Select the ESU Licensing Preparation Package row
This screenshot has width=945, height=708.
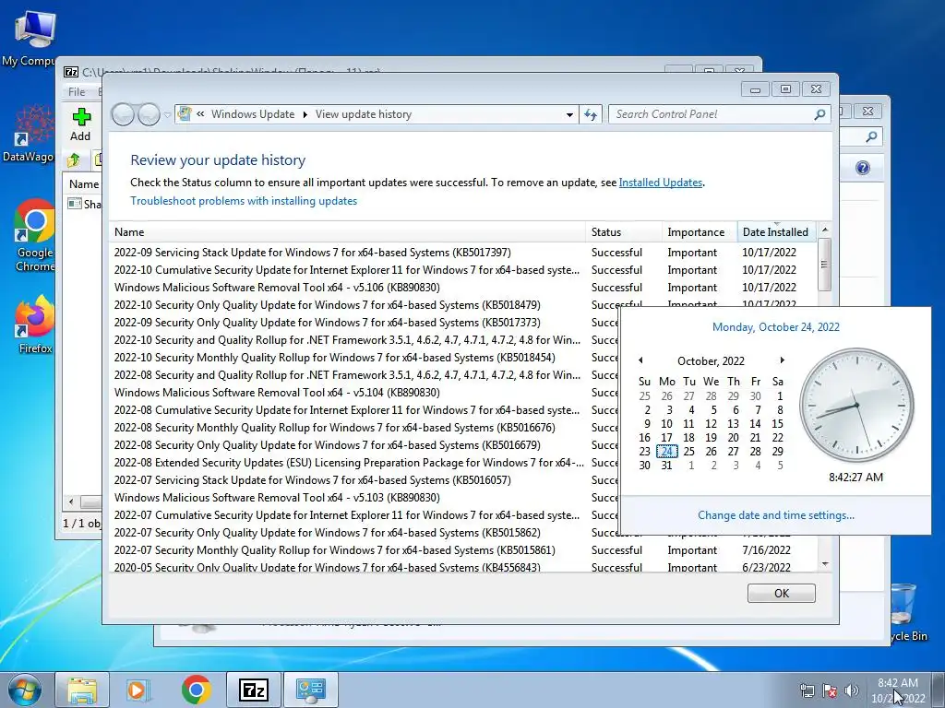[365, 463]
